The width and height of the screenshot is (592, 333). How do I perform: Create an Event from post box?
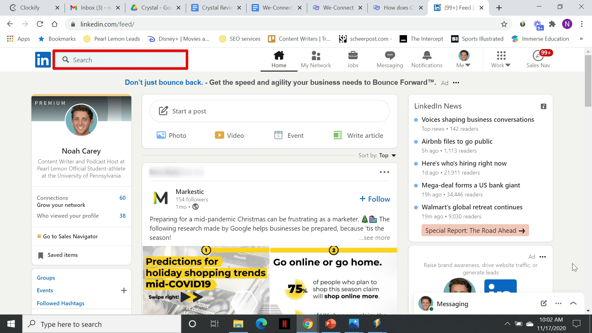(x=289, y=135)
